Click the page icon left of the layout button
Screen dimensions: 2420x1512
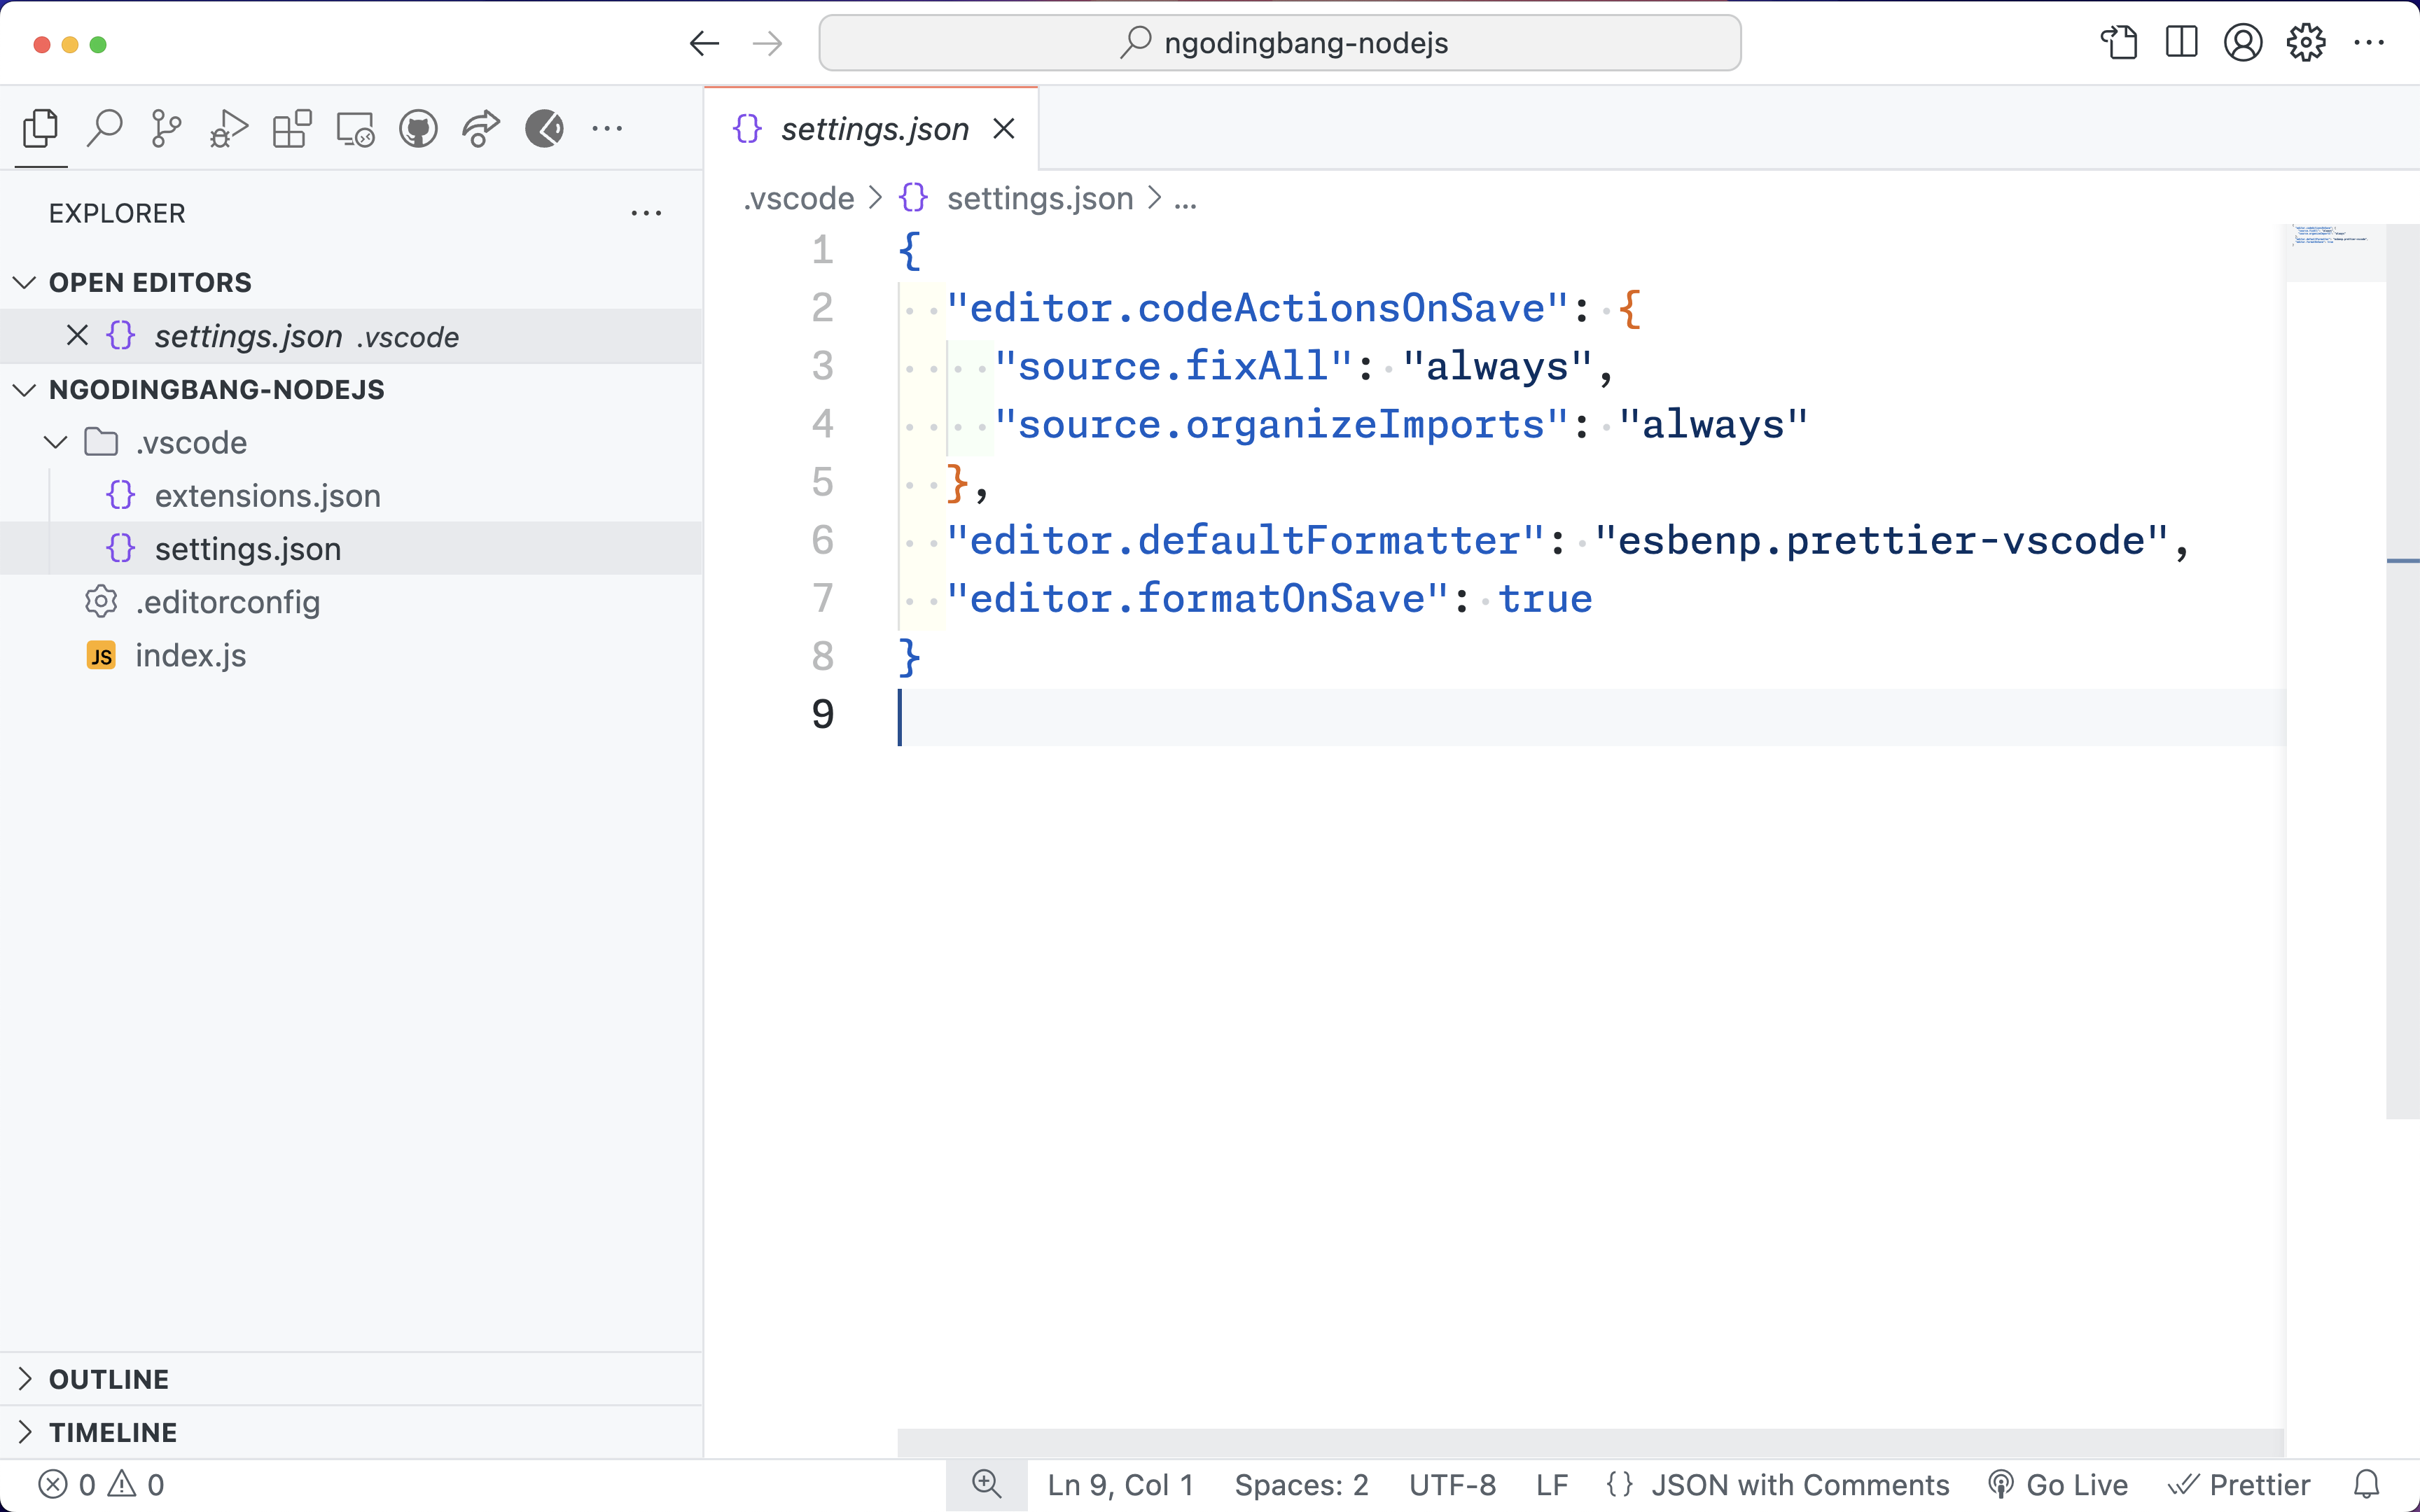(2119, 43)
